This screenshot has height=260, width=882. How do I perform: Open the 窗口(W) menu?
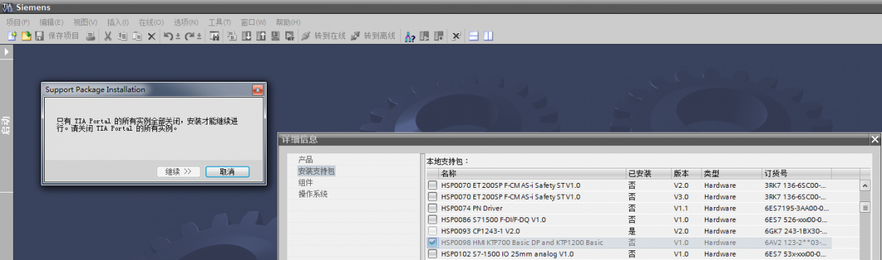254,22
